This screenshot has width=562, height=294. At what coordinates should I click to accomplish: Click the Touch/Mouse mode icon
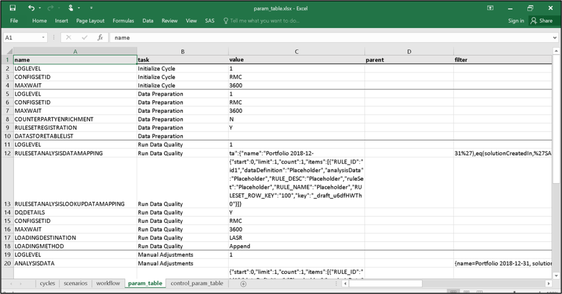[71, 8]
